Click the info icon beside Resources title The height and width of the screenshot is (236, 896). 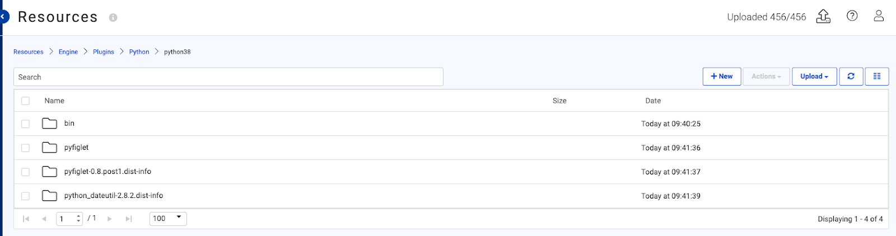(113, 17)
